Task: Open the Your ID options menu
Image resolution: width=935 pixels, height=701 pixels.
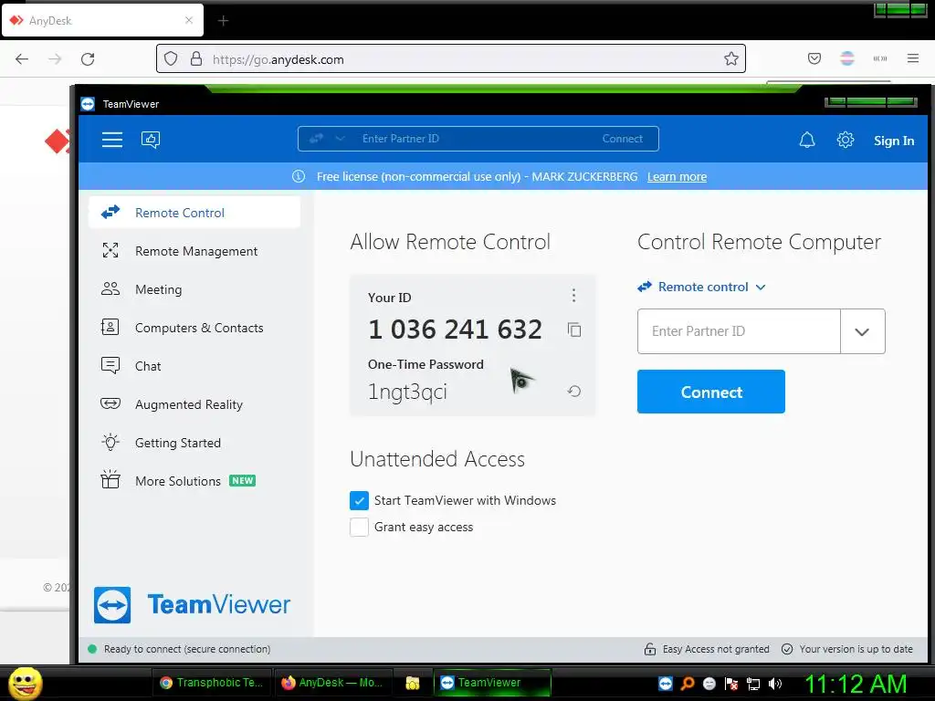Action: tap(573, 295)
